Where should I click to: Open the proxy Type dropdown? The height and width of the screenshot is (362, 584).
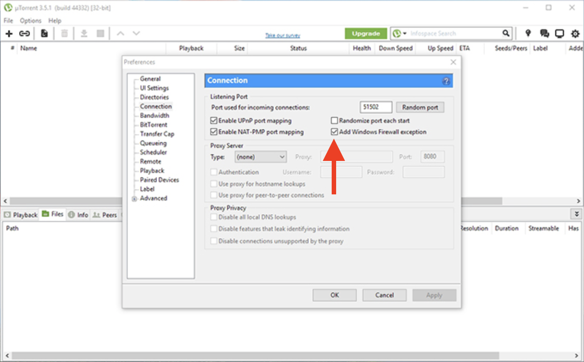pyautogui.click(x=261, y=157)
